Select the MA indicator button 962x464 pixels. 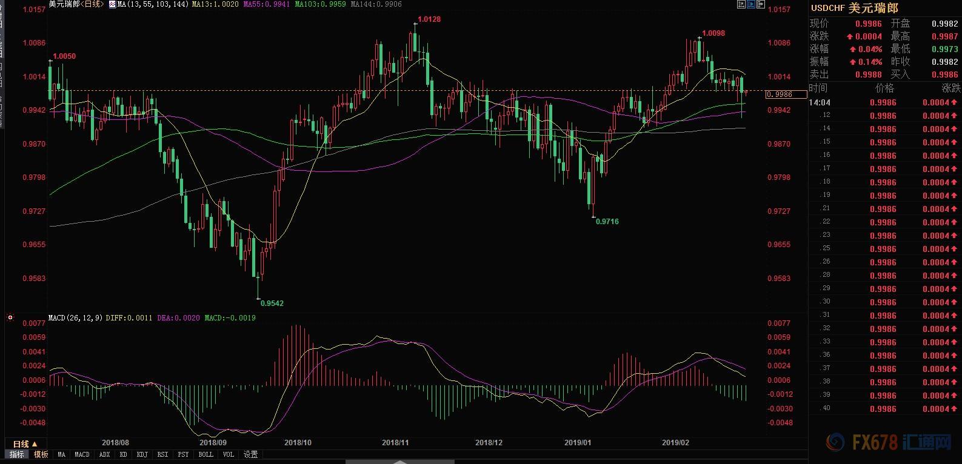(61, 454)
